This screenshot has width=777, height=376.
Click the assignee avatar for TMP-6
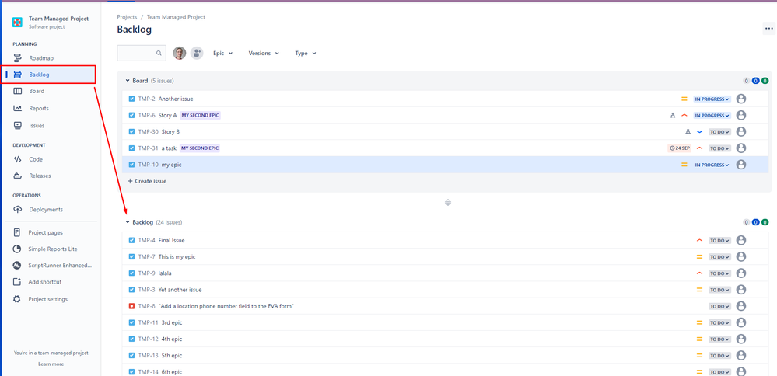[741, 115]
